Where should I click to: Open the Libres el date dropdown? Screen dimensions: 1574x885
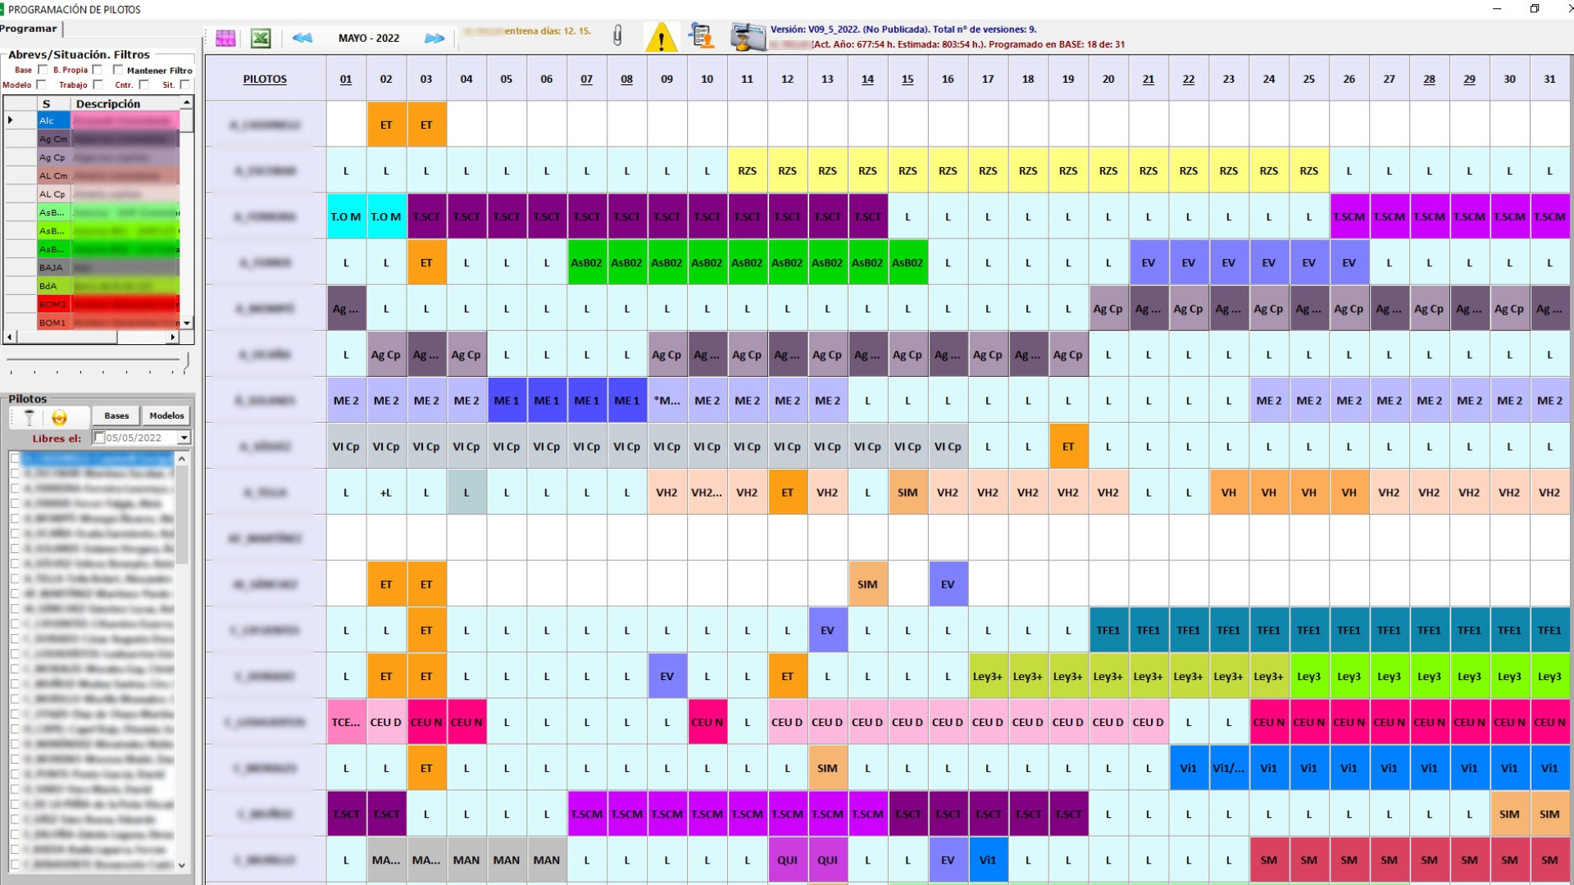click(184, 438)
